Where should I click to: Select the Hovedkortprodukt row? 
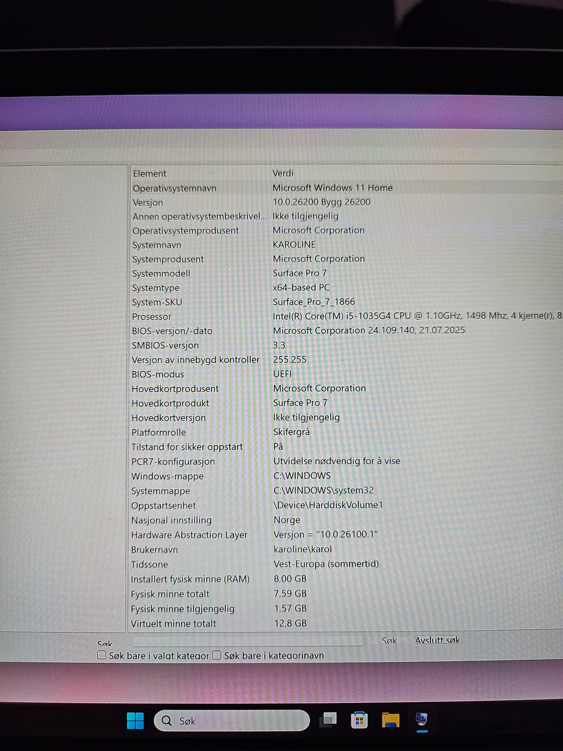pyautogui.click(x=347, y=403)
